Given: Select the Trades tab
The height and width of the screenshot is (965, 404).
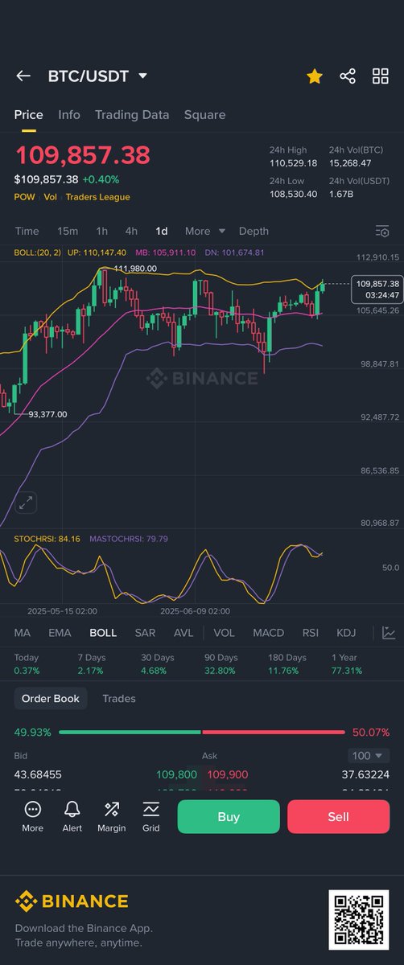Looking at the screenshot, I should pos(119,699).
